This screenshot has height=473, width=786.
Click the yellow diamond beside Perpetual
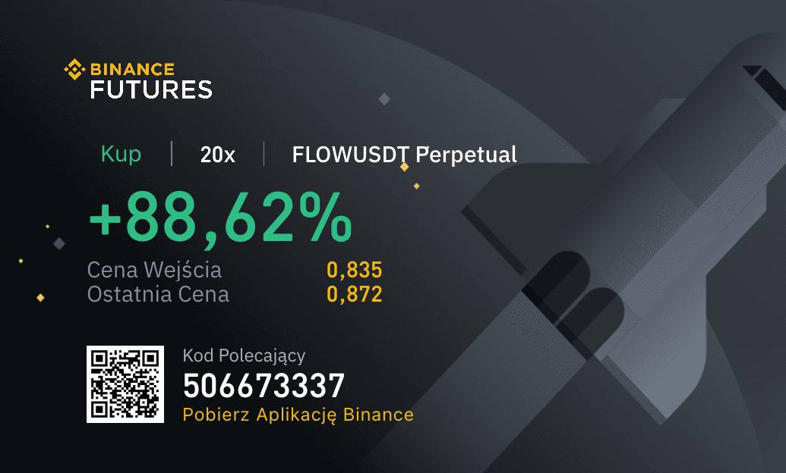click(404, 167)
